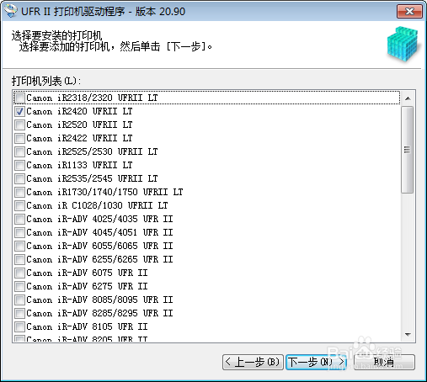The width and height of the screenshot is (427, 382).
Task: Select the text 'Canon iR C1028/1030 UFRII LT'
Action: coord(97,205)
